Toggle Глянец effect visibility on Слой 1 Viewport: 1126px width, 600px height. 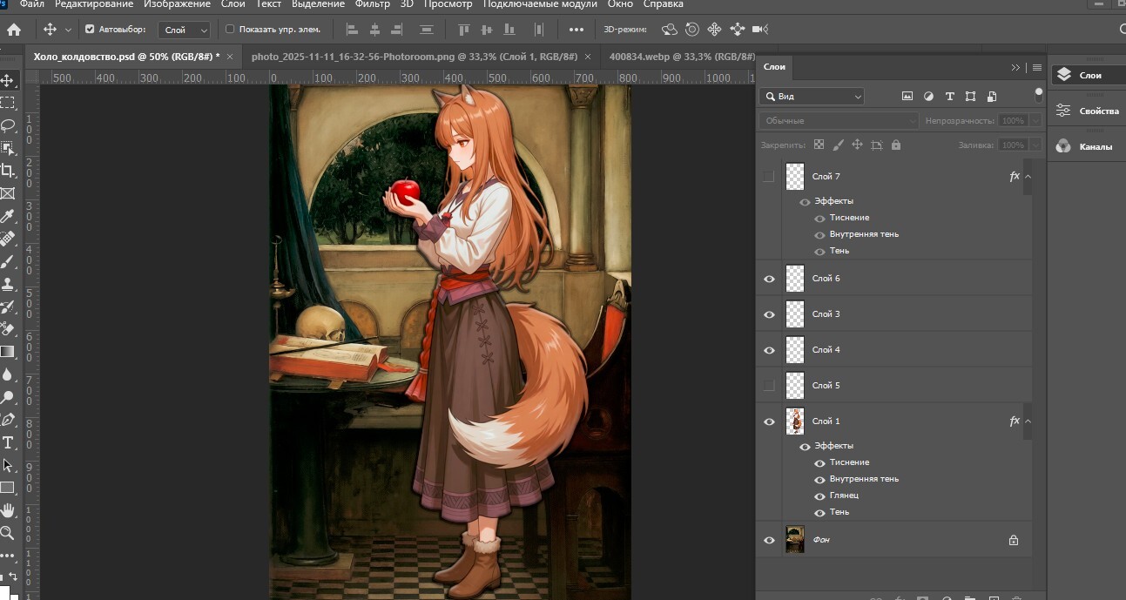(819, 496)
